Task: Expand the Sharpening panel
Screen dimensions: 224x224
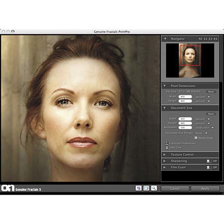Action: click(164, 161)
